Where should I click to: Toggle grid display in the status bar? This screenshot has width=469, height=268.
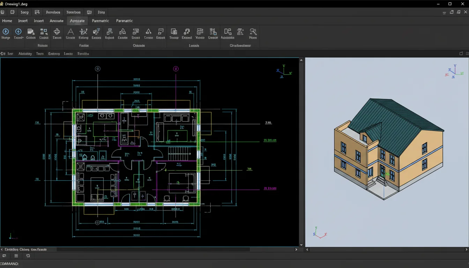[x=16, y=256]
